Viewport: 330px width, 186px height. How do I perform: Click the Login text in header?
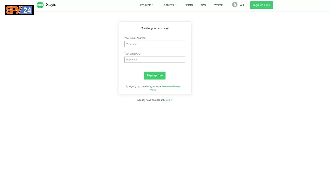pos(243,5)
